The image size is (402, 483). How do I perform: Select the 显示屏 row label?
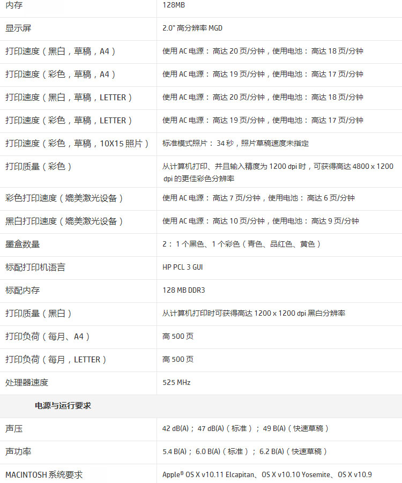click(x=18, y=28)
